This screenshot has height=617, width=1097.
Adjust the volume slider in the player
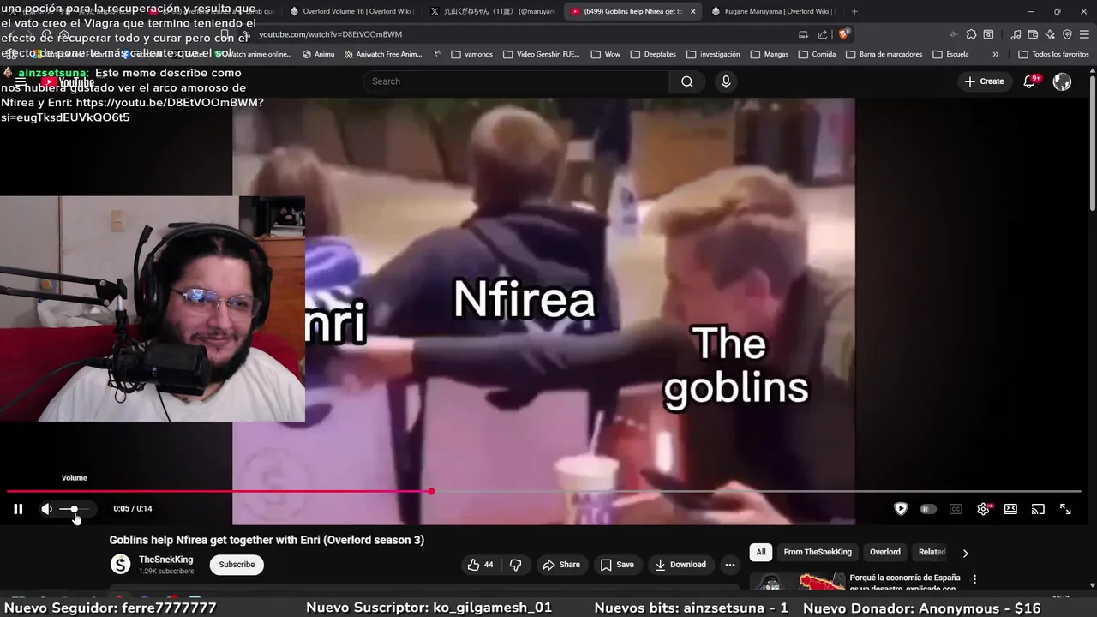pos(75,509)
